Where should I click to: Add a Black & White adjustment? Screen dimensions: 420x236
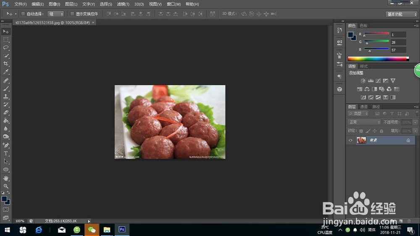pyautogui.click(x=374, y=89)
